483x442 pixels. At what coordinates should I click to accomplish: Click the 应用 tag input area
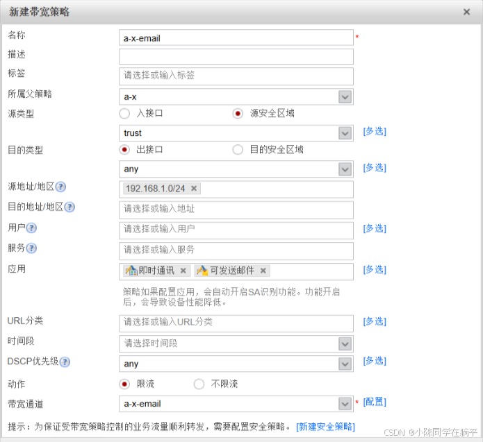236,271
